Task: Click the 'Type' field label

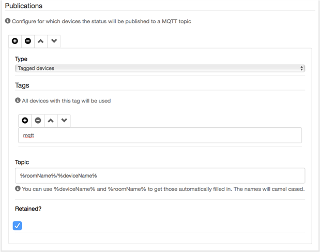Action: click(x=21, y=59)
